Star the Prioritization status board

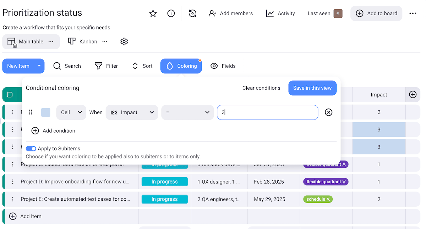153,13
